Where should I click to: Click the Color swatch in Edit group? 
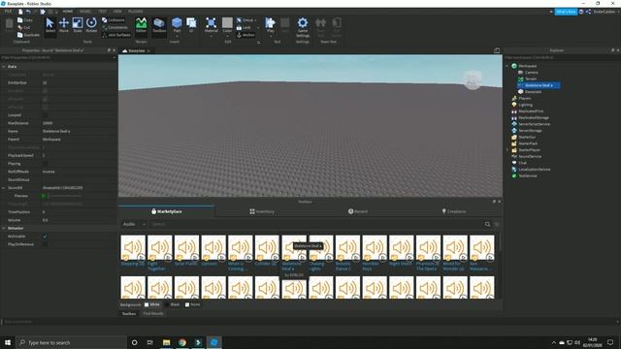[227, 23]
